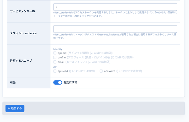
Task: Click the 許可するスコープ row label
Action: point(21,61)
